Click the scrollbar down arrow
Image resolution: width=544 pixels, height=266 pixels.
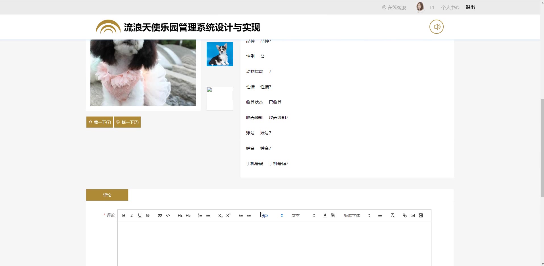[x=542, y=264]
